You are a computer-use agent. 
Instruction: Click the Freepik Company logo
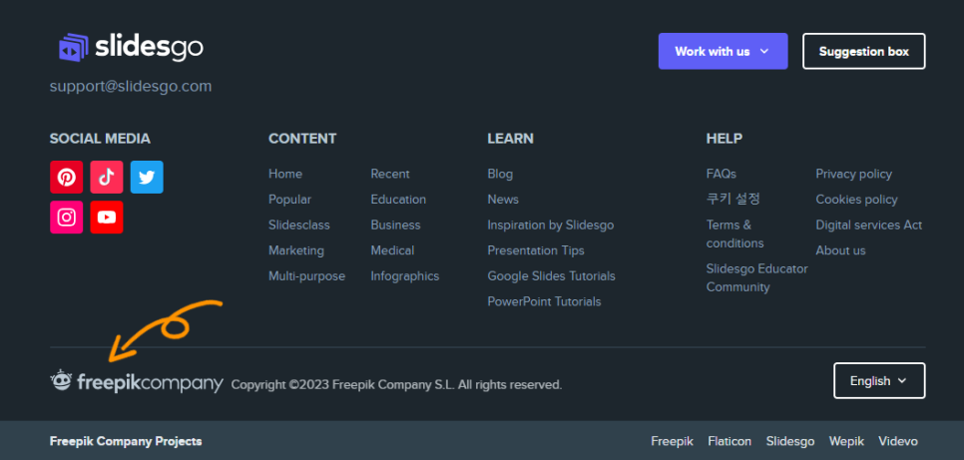point(137,382)
